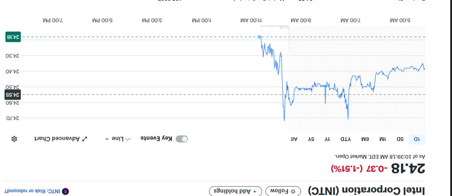Select the 5Y range tab
This screenshot has width=452, height=196.
(x=311, y=139)
